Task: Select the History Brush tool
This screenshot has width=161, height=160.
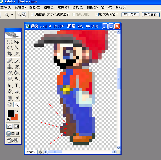Action: pos(16,67)
